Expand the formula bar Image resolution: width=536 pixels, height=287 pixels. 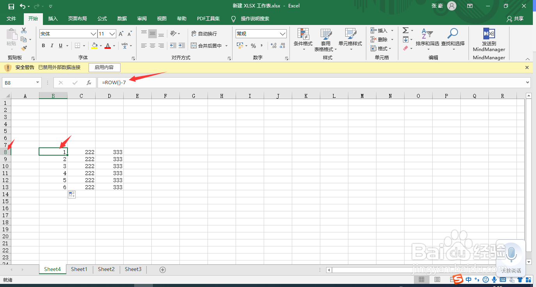[528, 83]
